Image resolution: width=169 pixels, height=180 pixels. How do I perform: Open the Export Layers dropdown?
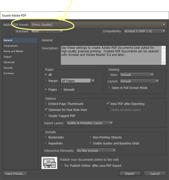(90, 123)
